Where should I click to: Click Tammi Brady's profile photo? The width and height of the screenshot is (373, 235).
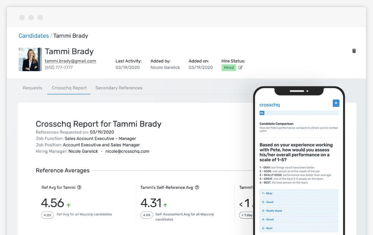pos(30,60)
